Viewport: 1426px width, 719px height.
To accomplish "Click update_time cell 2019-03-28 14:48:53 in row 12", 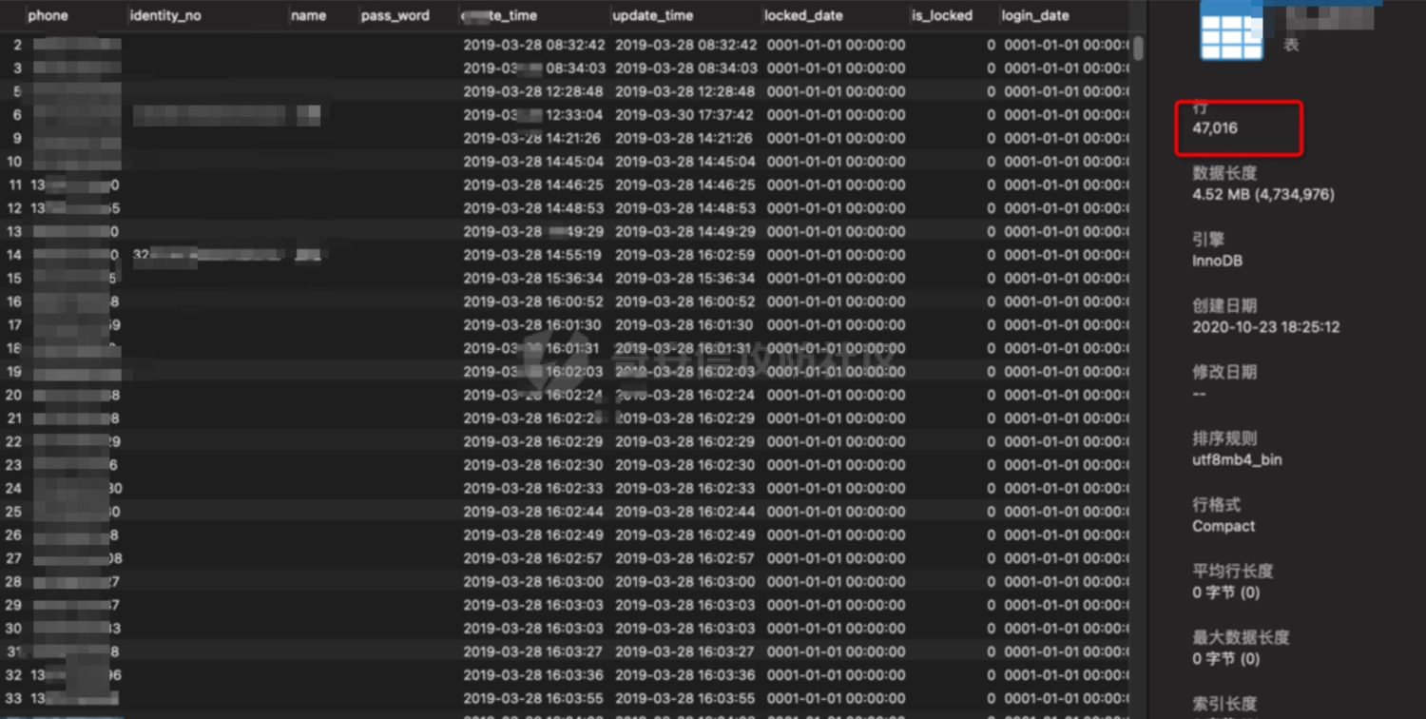I will tap(685, 208).
